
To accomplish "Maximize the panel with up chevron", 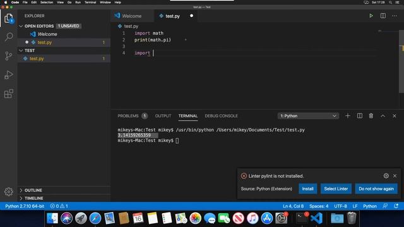I will (383, 116).
